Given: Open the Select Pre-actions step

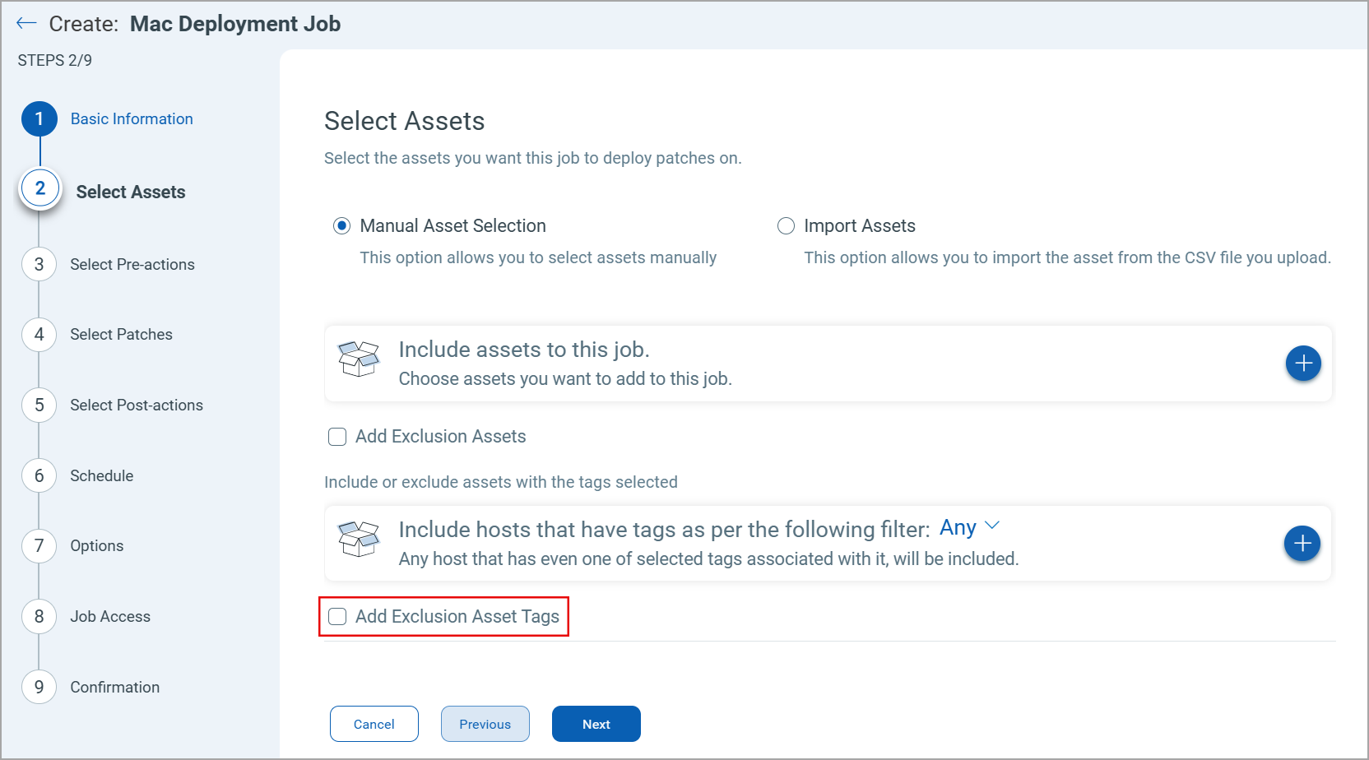Looking at the screenshot, I should [x=132, y=264].
